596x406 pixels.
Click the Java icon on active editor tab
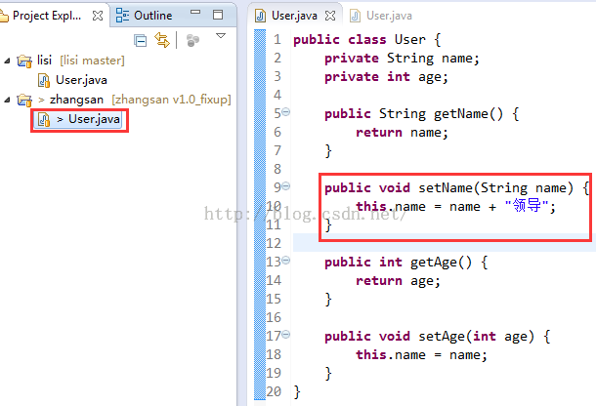pos(260,16)
